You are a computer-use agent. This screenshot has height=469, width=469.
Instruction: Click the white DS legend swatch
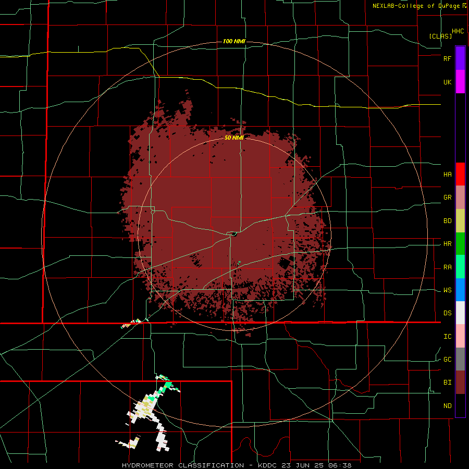[x=460, y=313]
